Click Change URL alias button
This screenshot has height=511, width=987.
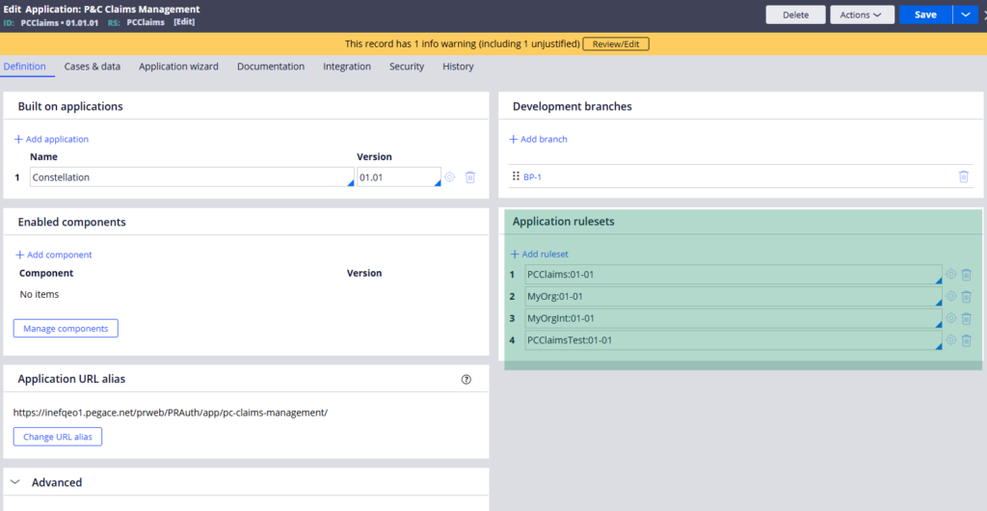(x=57, y=437)
